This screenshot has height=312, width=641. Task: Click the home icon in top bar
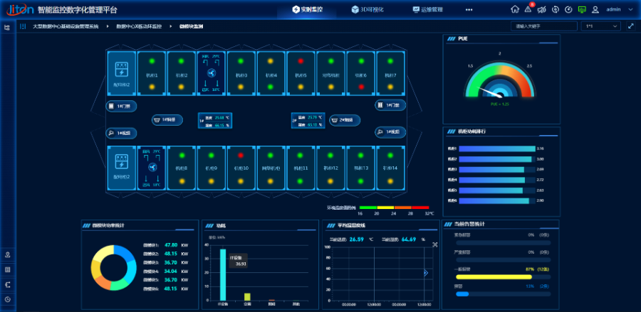pos(515,10)
